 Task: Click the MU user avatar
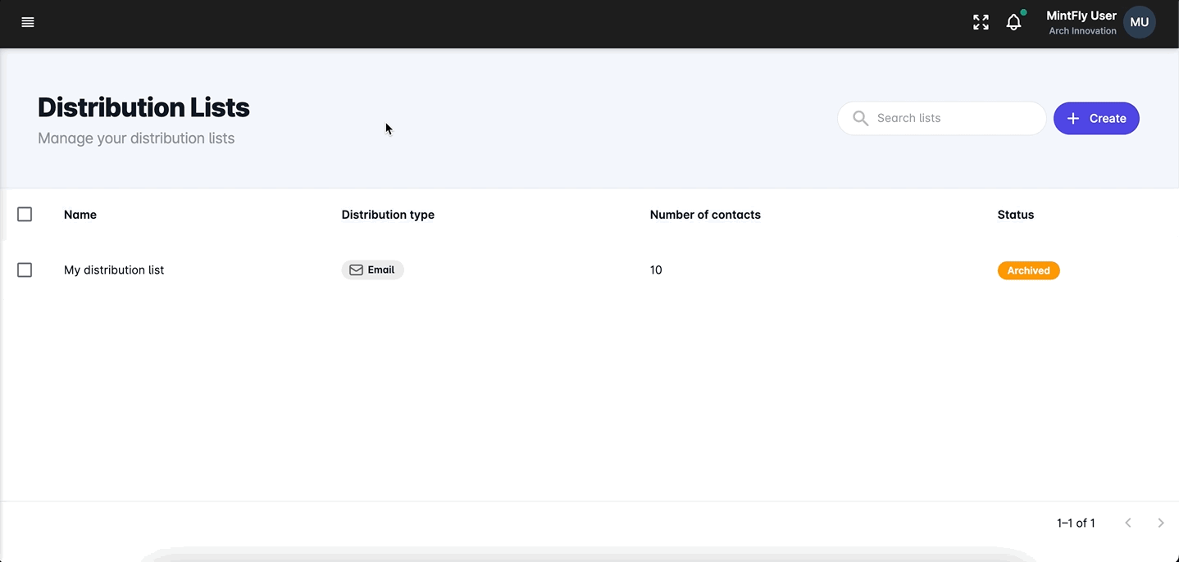pyautogui.click(x=1139, y=22)
